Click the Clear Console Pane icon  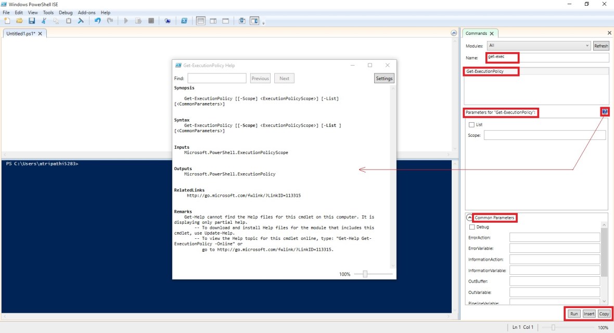coord(81,21)
